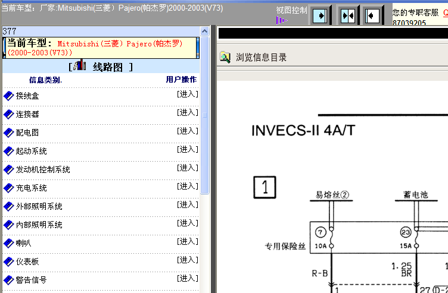Select the 起动系统 text row
Viewport: 448px width, 293px height.
(x=32, y=151)
